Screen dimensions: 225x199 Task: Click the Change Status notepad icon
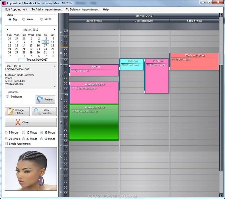coord(10,111)
